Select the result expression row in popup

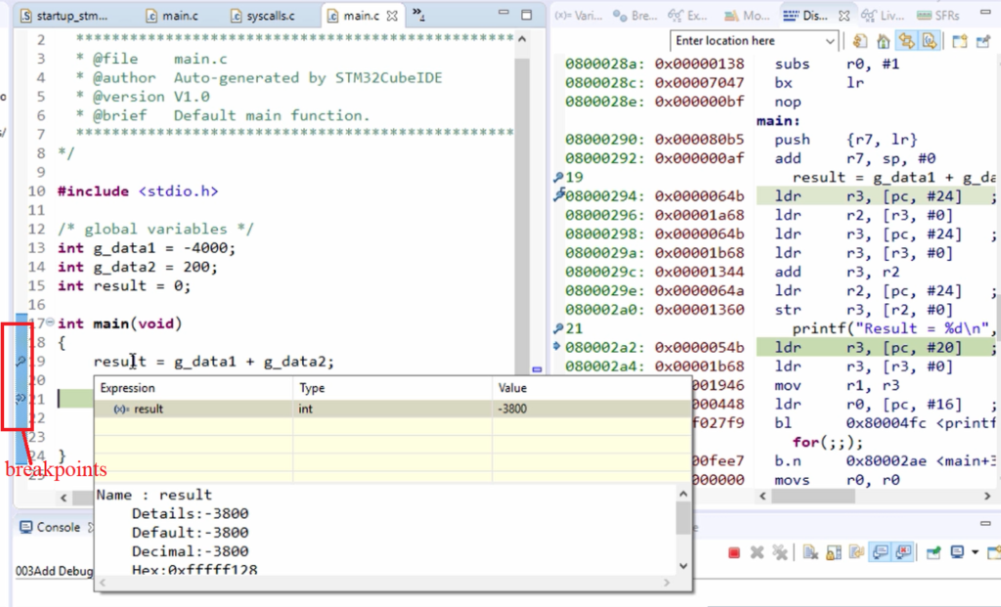[392, 410]
